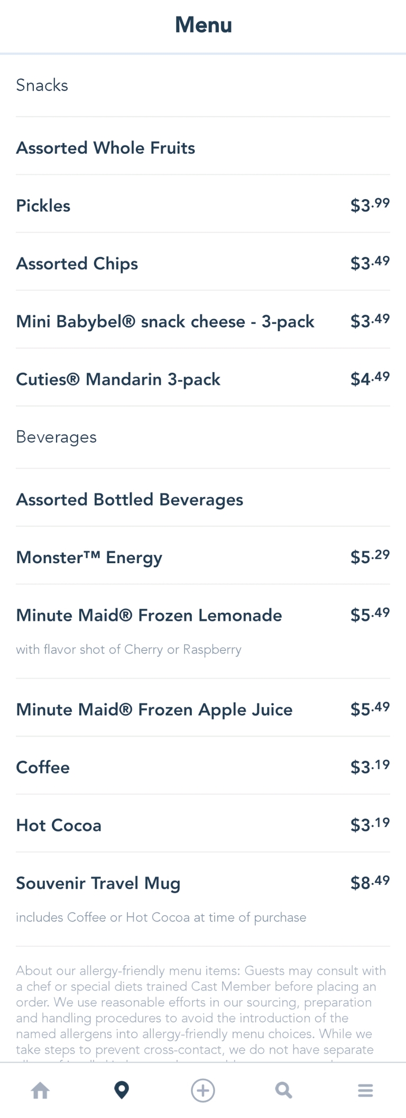Select the Pickles menu item

43,206
